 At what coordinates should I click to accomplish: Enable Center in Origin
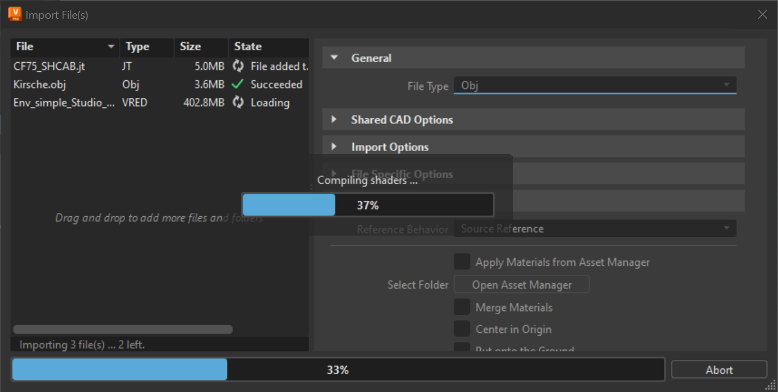click(x=461, y=329)
